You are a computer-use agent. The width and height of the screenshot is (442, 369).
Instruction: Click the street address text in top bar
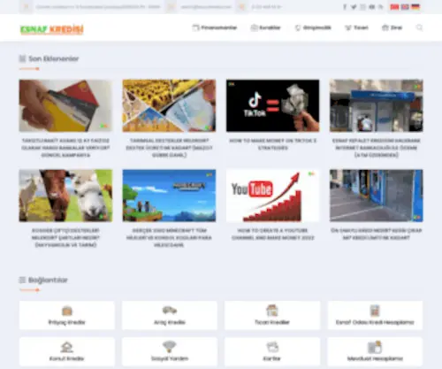(98, 7)
